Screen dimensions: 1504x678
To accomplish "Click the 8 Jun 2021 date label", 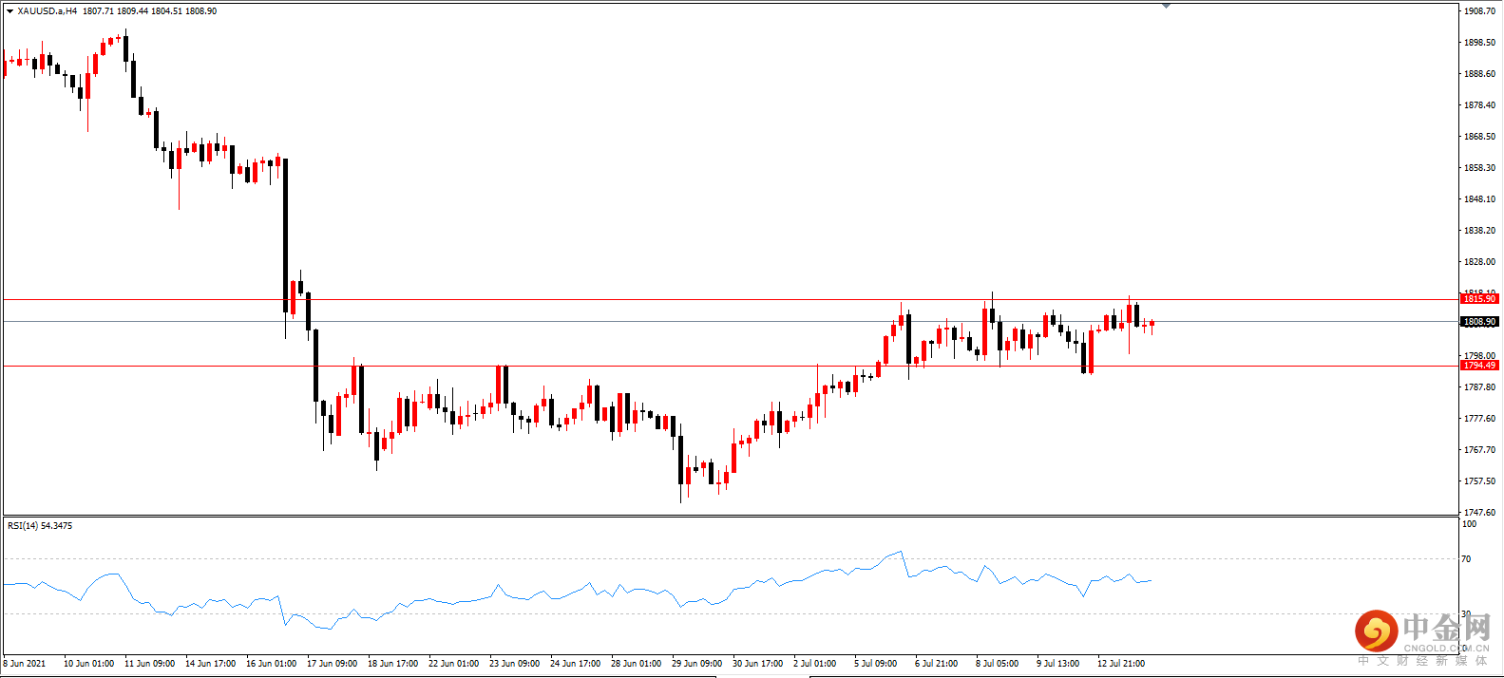I will point(25,664).
